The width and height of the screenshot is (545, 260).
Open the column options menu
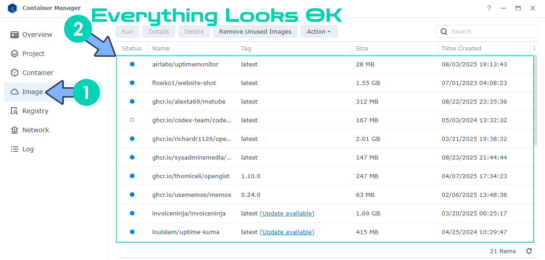[x=534, y=48]
